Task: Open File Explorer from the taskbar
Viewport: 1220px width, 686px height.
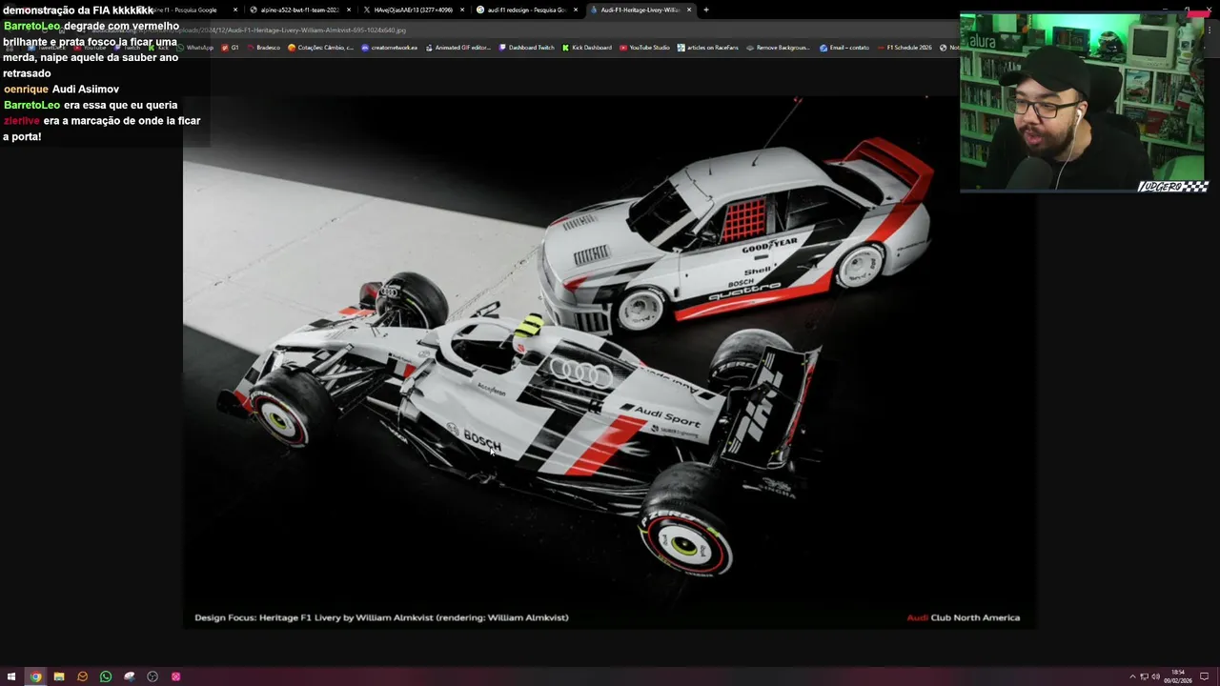Action: tap(59, 676)
